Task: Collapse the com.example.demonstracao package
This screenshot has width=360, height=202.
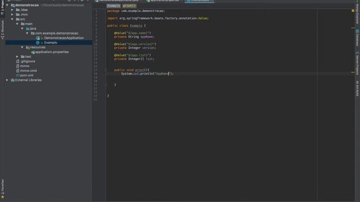Action: click(x=28, y=33)
